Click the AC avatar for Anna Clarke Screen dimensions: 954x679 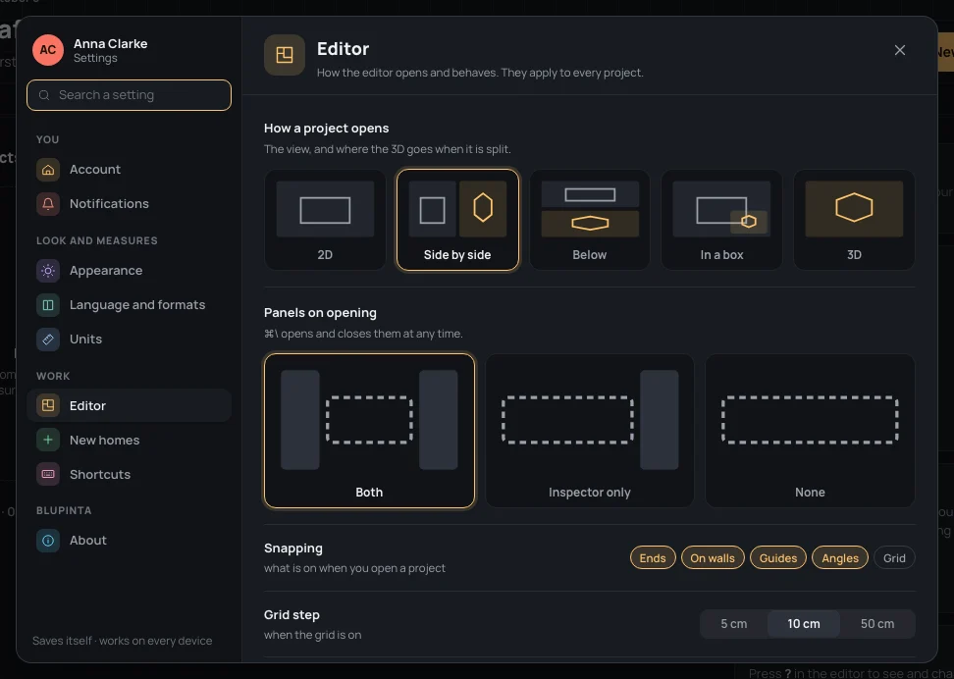[48, 50]
